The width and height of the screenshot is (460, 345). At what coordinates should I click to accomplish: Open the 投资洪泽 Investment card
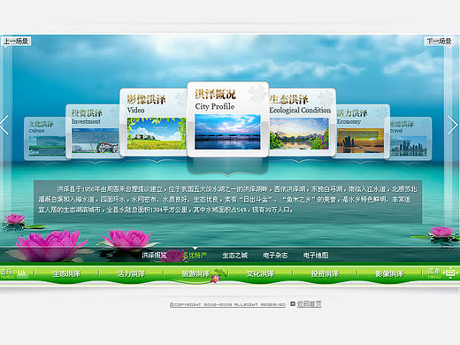93,131
